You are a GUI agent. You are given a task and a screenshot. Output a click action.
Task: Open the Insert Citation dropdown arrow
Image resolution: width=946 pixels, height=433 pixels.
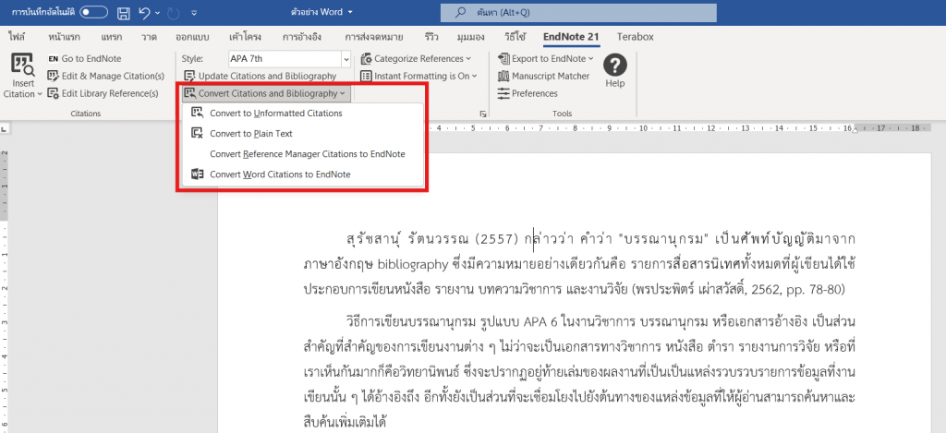pos(40,94)
